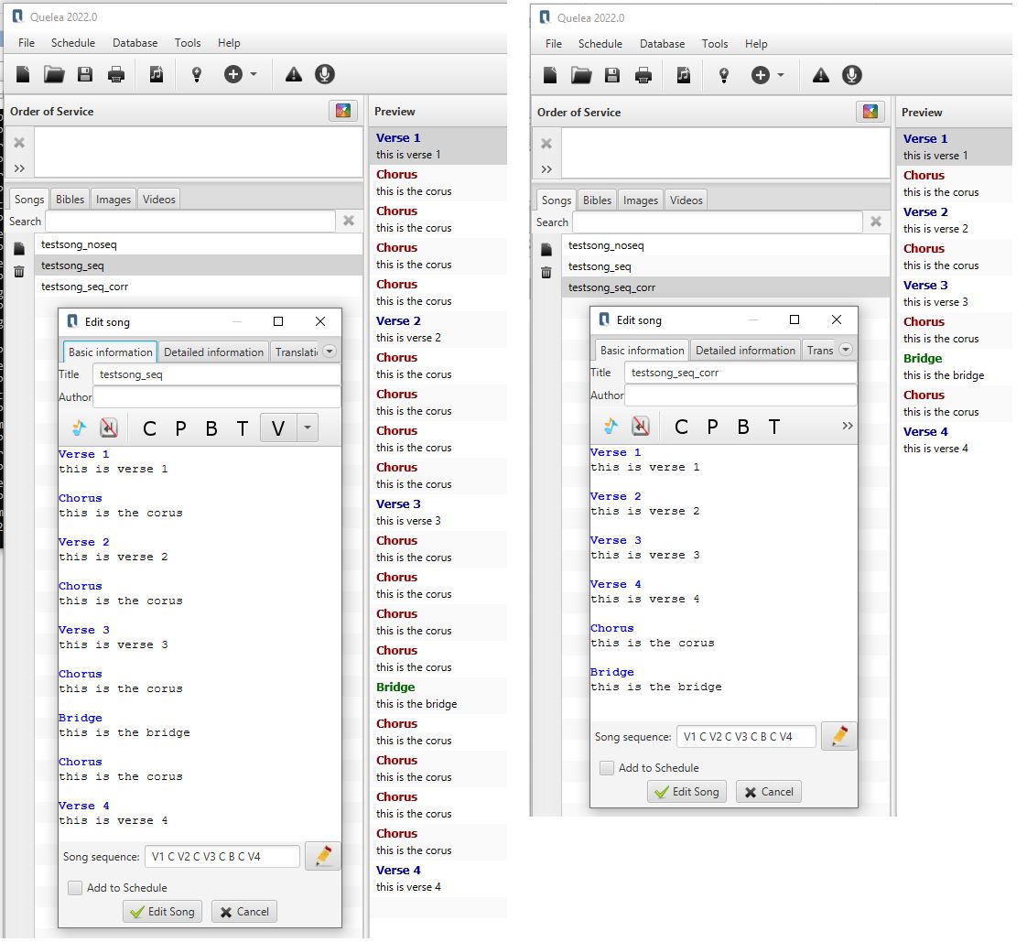Open the Verse section dropdown next to V
This screenshot has height=942, width=1027.
coord(306,428)
